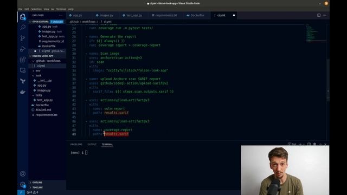Switch to the Problems panel tab
Viewport: 347px width, 195px height.
(76, 145)
